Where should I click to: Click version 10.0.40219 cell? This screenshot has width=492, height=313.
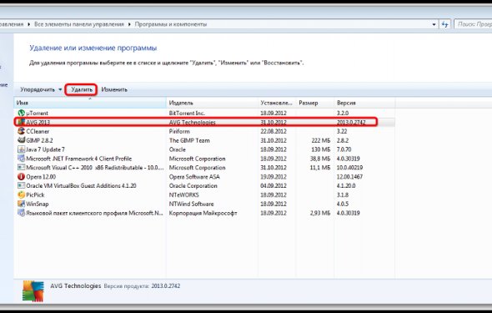pyautogui.click(x=349, y=168)
